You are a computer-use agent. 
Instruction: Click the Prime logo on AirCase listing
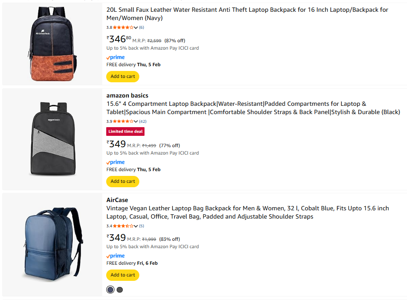115,256
